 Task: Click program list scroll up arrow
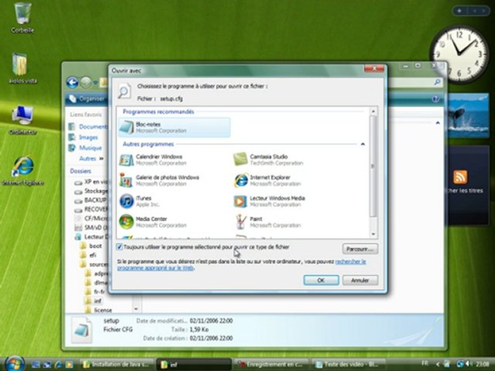pos(373,111)
